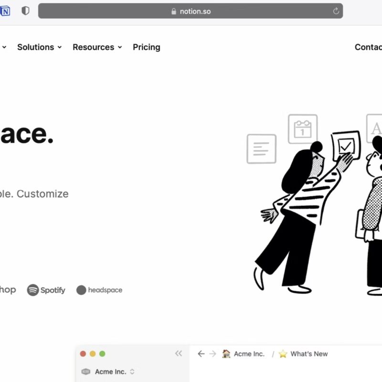This screenshot has width=382, height=382.
Task: Click the calendar illustration icon
Action: 303,129
